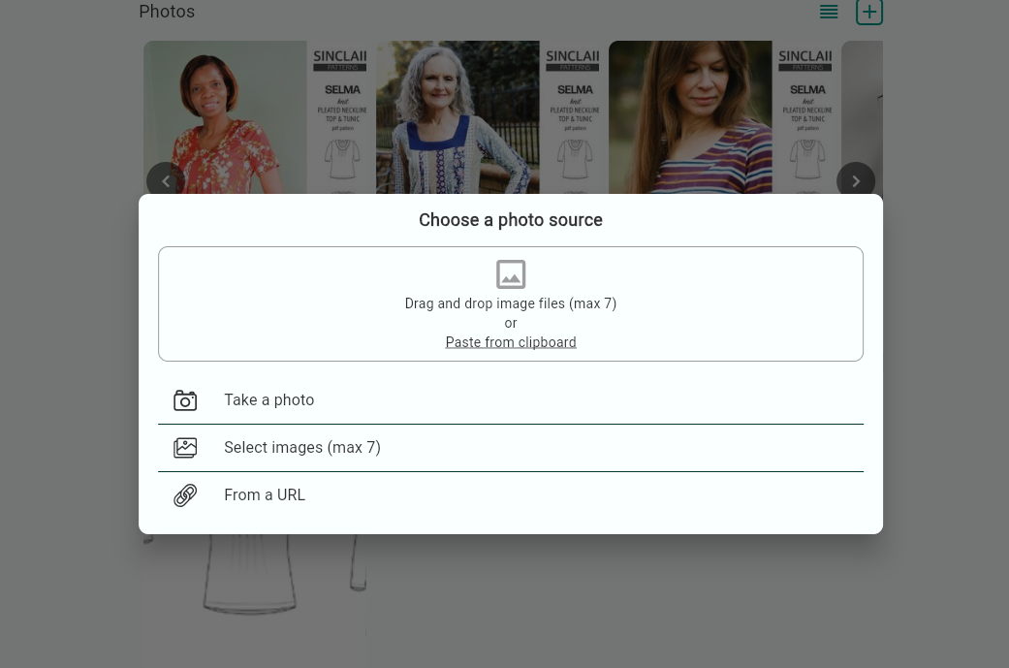Click the add photo plus icon

click(868, 12)
